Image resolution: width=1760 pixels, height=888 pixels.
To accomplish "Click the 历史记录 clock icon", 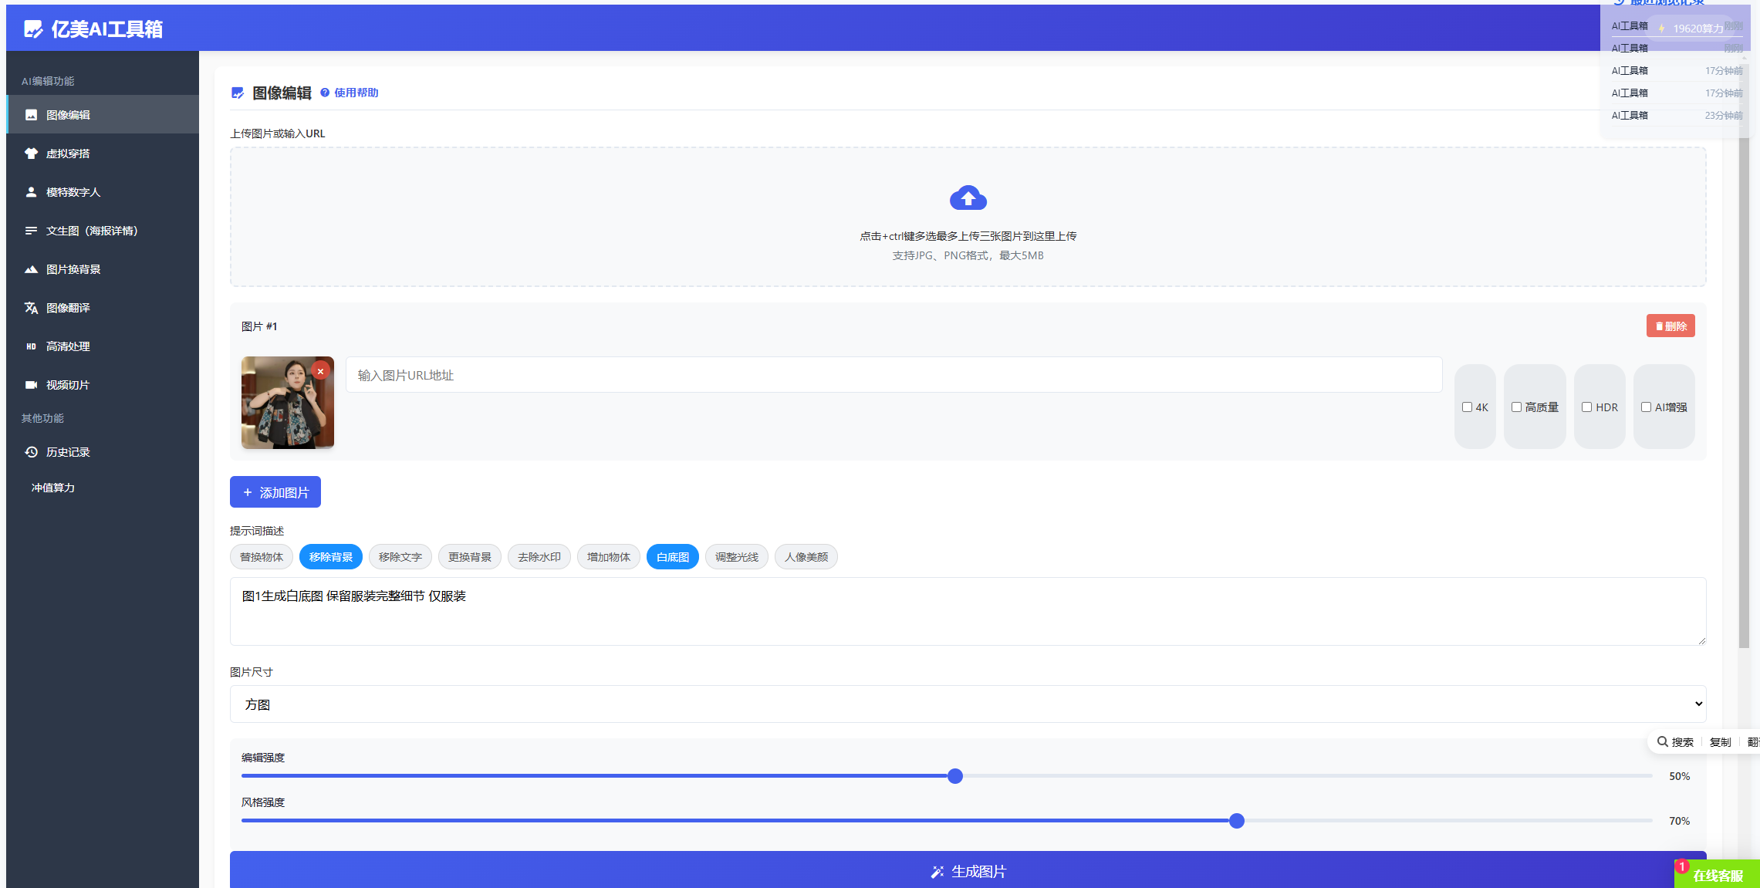I will point(31,452).
